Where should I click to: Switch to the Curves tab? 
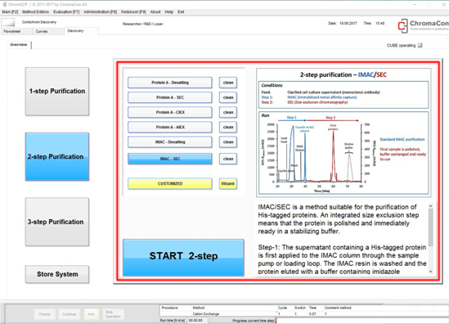click(x=42, y=31)
